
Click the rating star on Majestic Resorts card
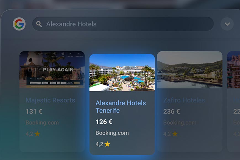[37, 134]
